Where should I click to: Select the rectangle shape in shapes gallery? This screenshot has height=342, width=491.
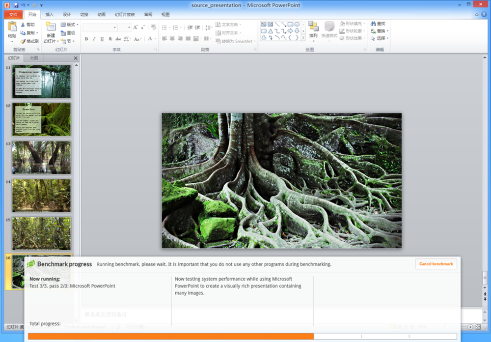pyautogui.click(x=290, y=25)
